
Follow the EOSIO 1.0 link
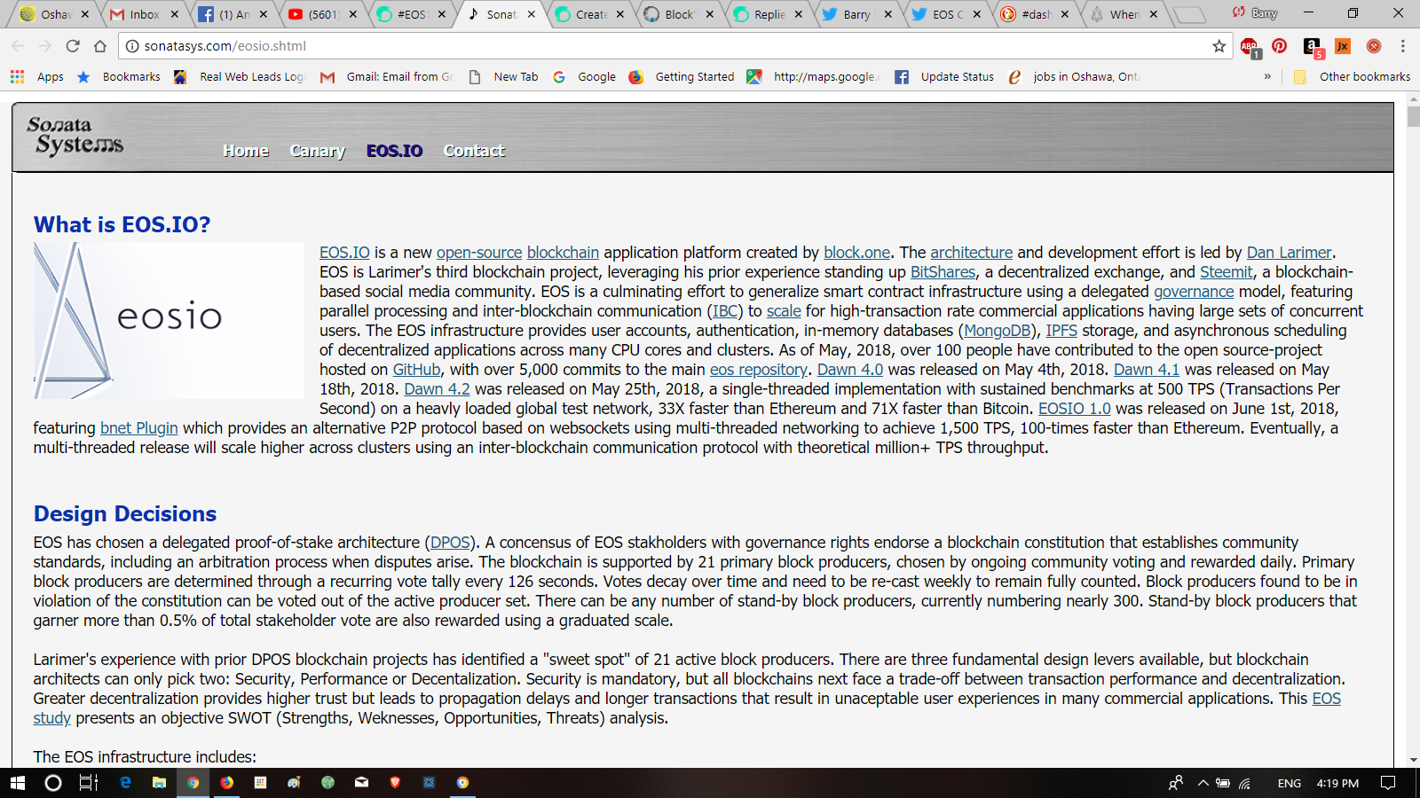coord(1075,409)
